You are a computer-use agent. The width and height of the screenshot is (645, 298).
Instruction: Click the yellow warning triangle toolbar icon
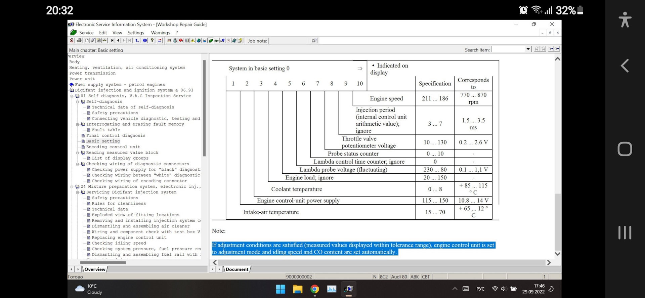pos(193,41)
